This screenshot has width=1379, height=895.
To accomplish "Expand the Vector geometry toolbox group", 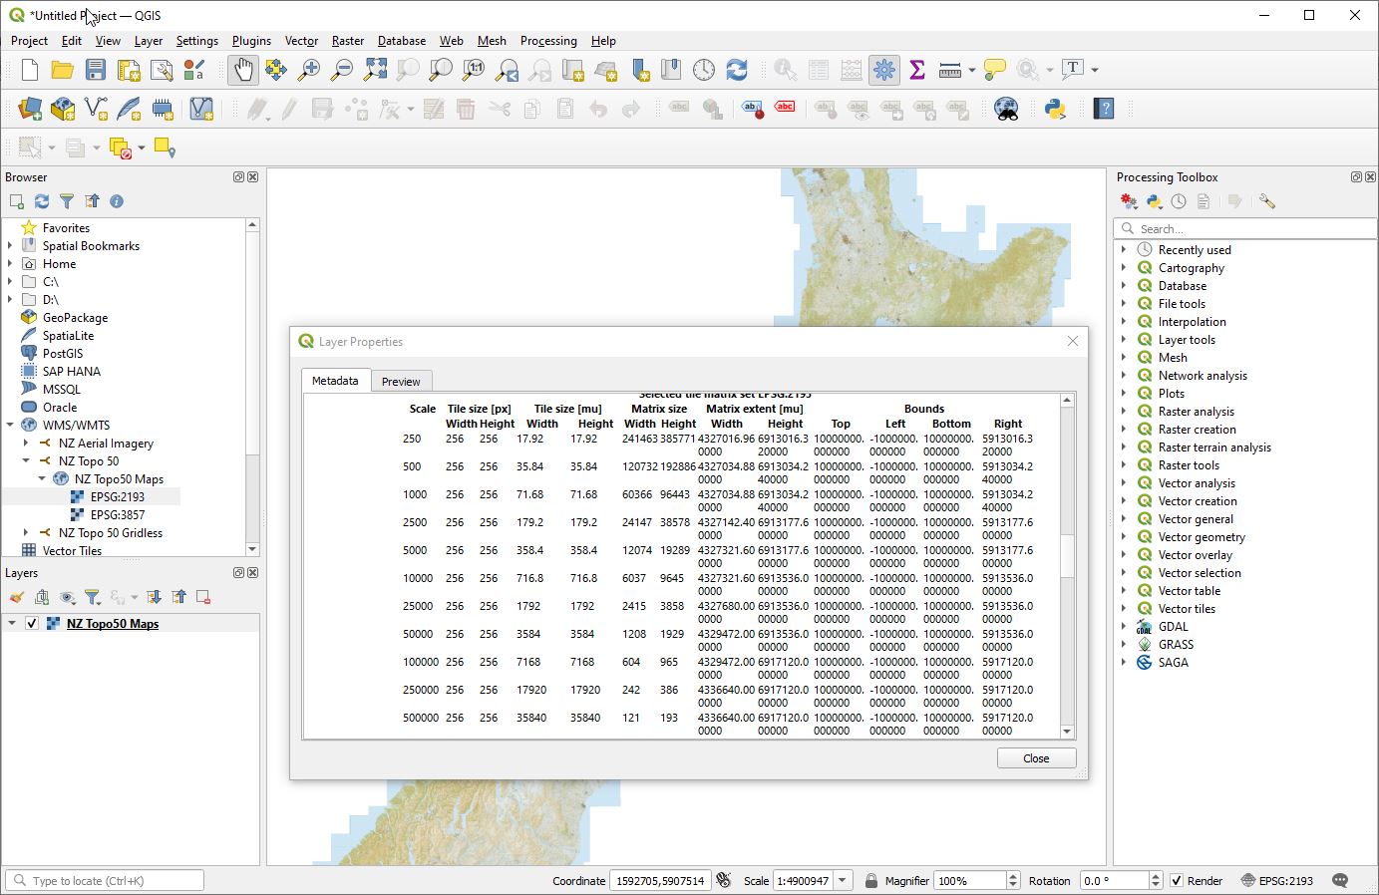I will [1124, 537].
